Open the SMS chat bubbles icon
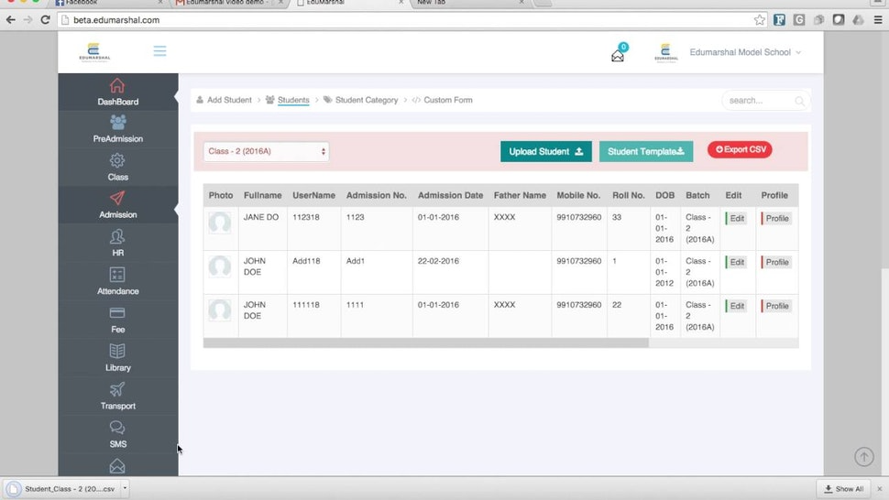 (x=117, y=428)
